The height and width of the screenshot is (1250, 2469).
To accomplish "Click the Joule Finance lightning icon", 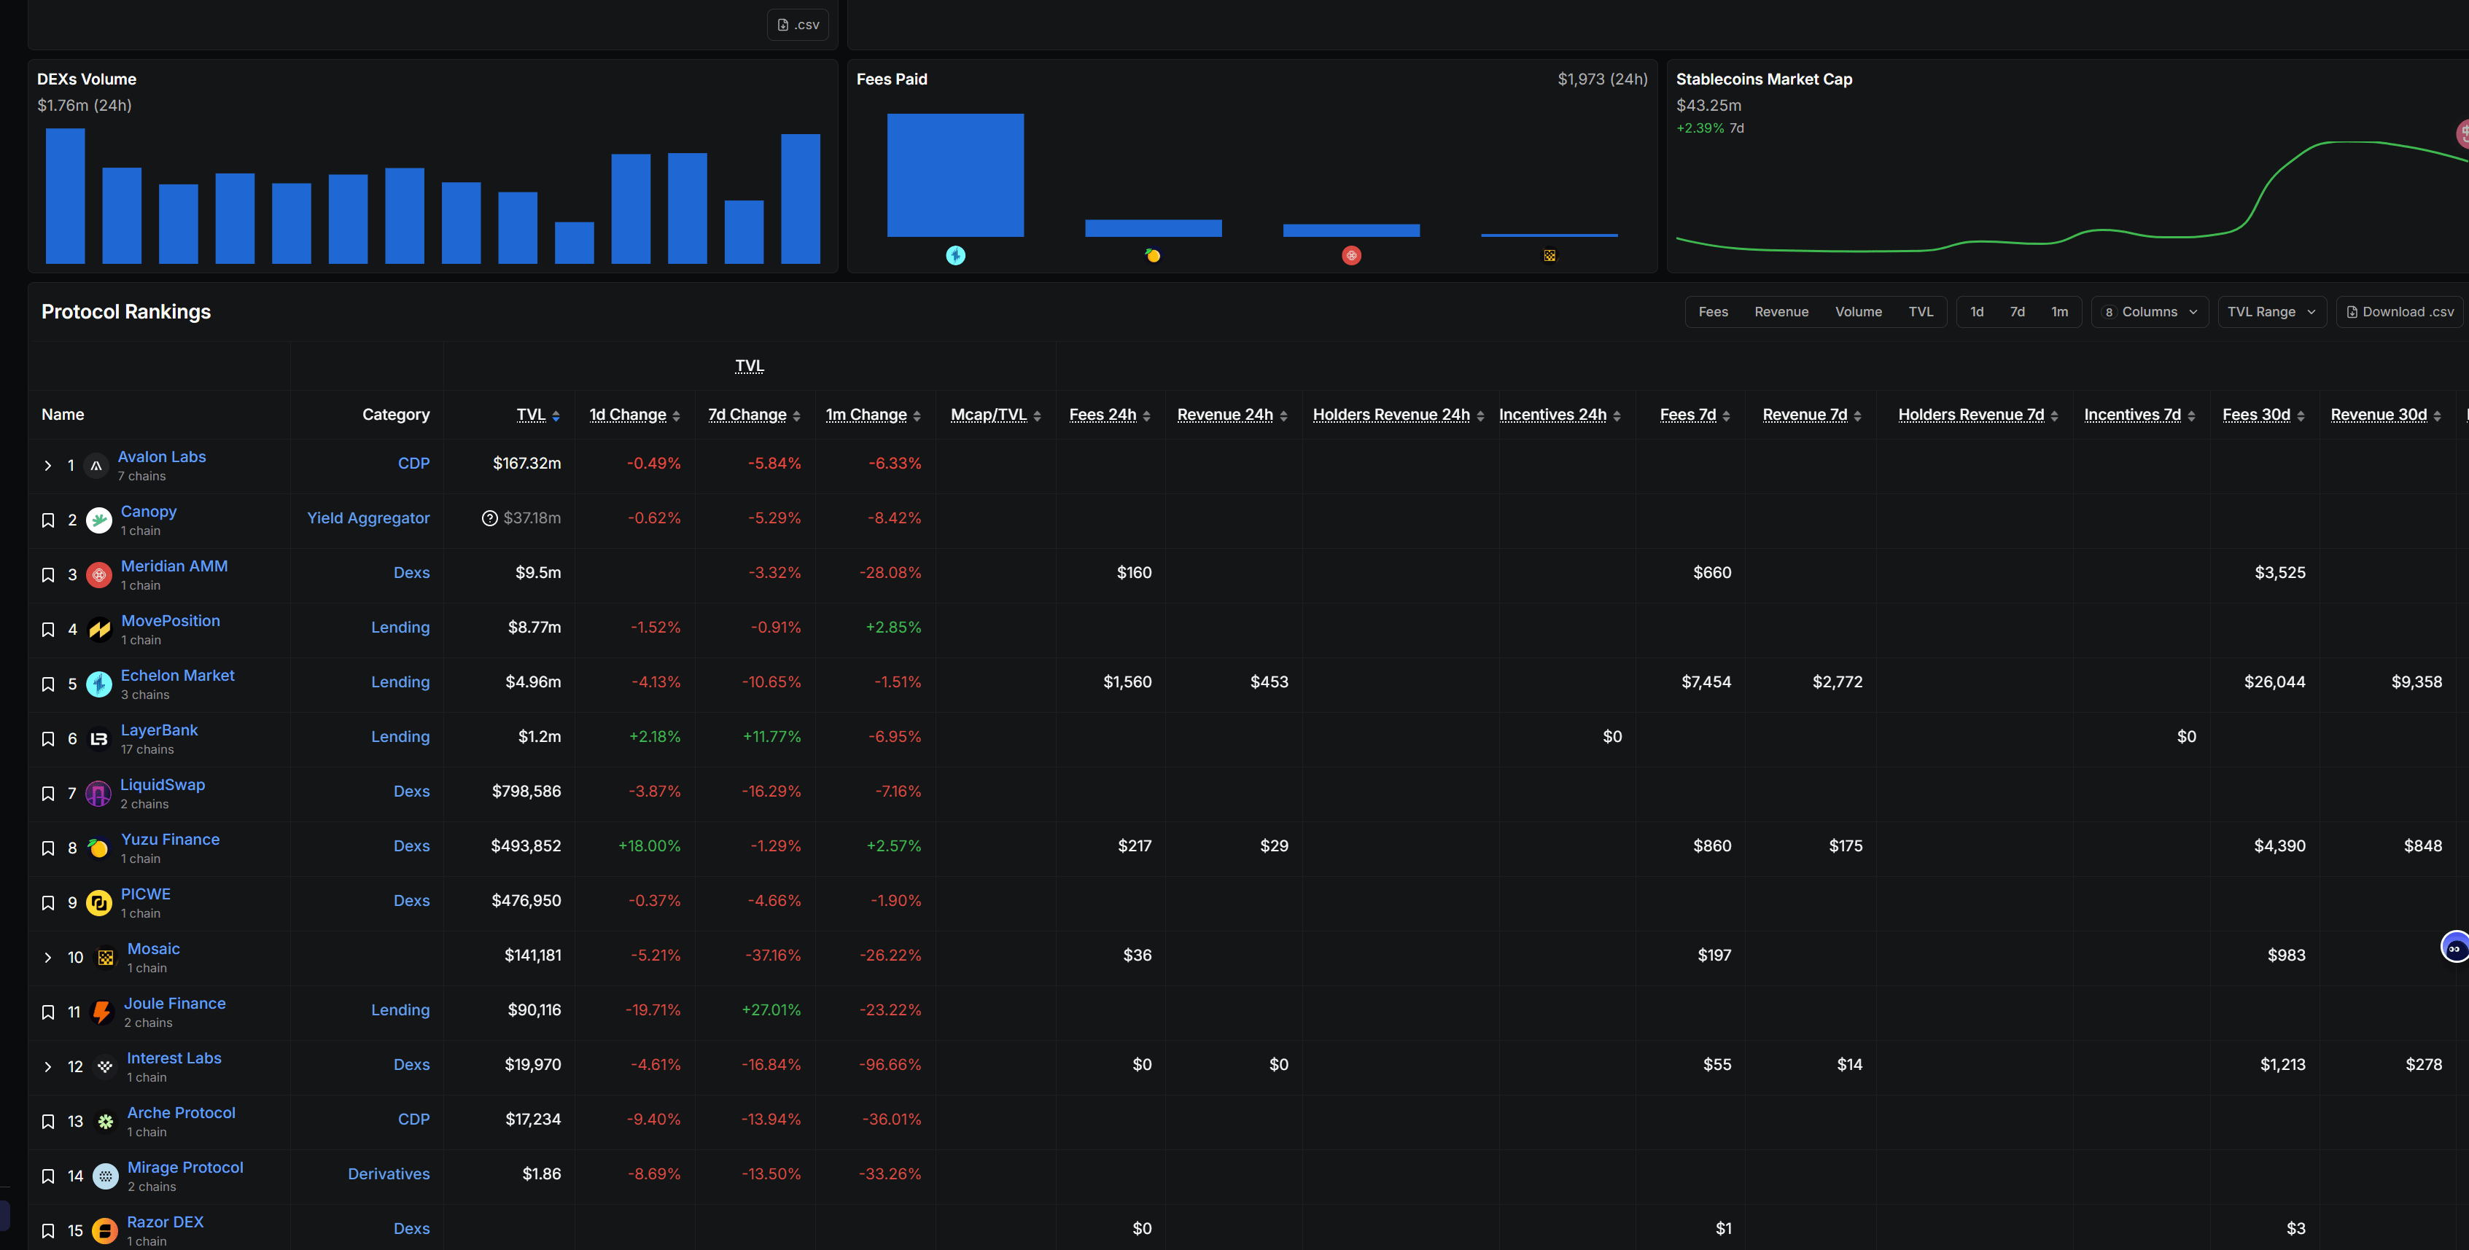I will [x=101, y=1012].
